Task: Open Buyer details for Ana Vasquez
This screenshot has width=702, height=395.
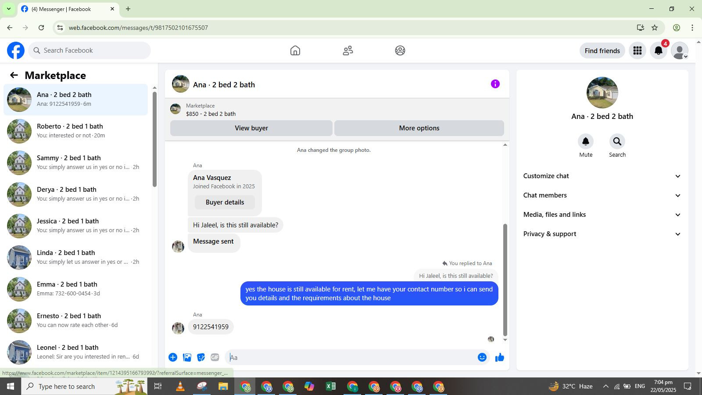Action: (225, 202)
